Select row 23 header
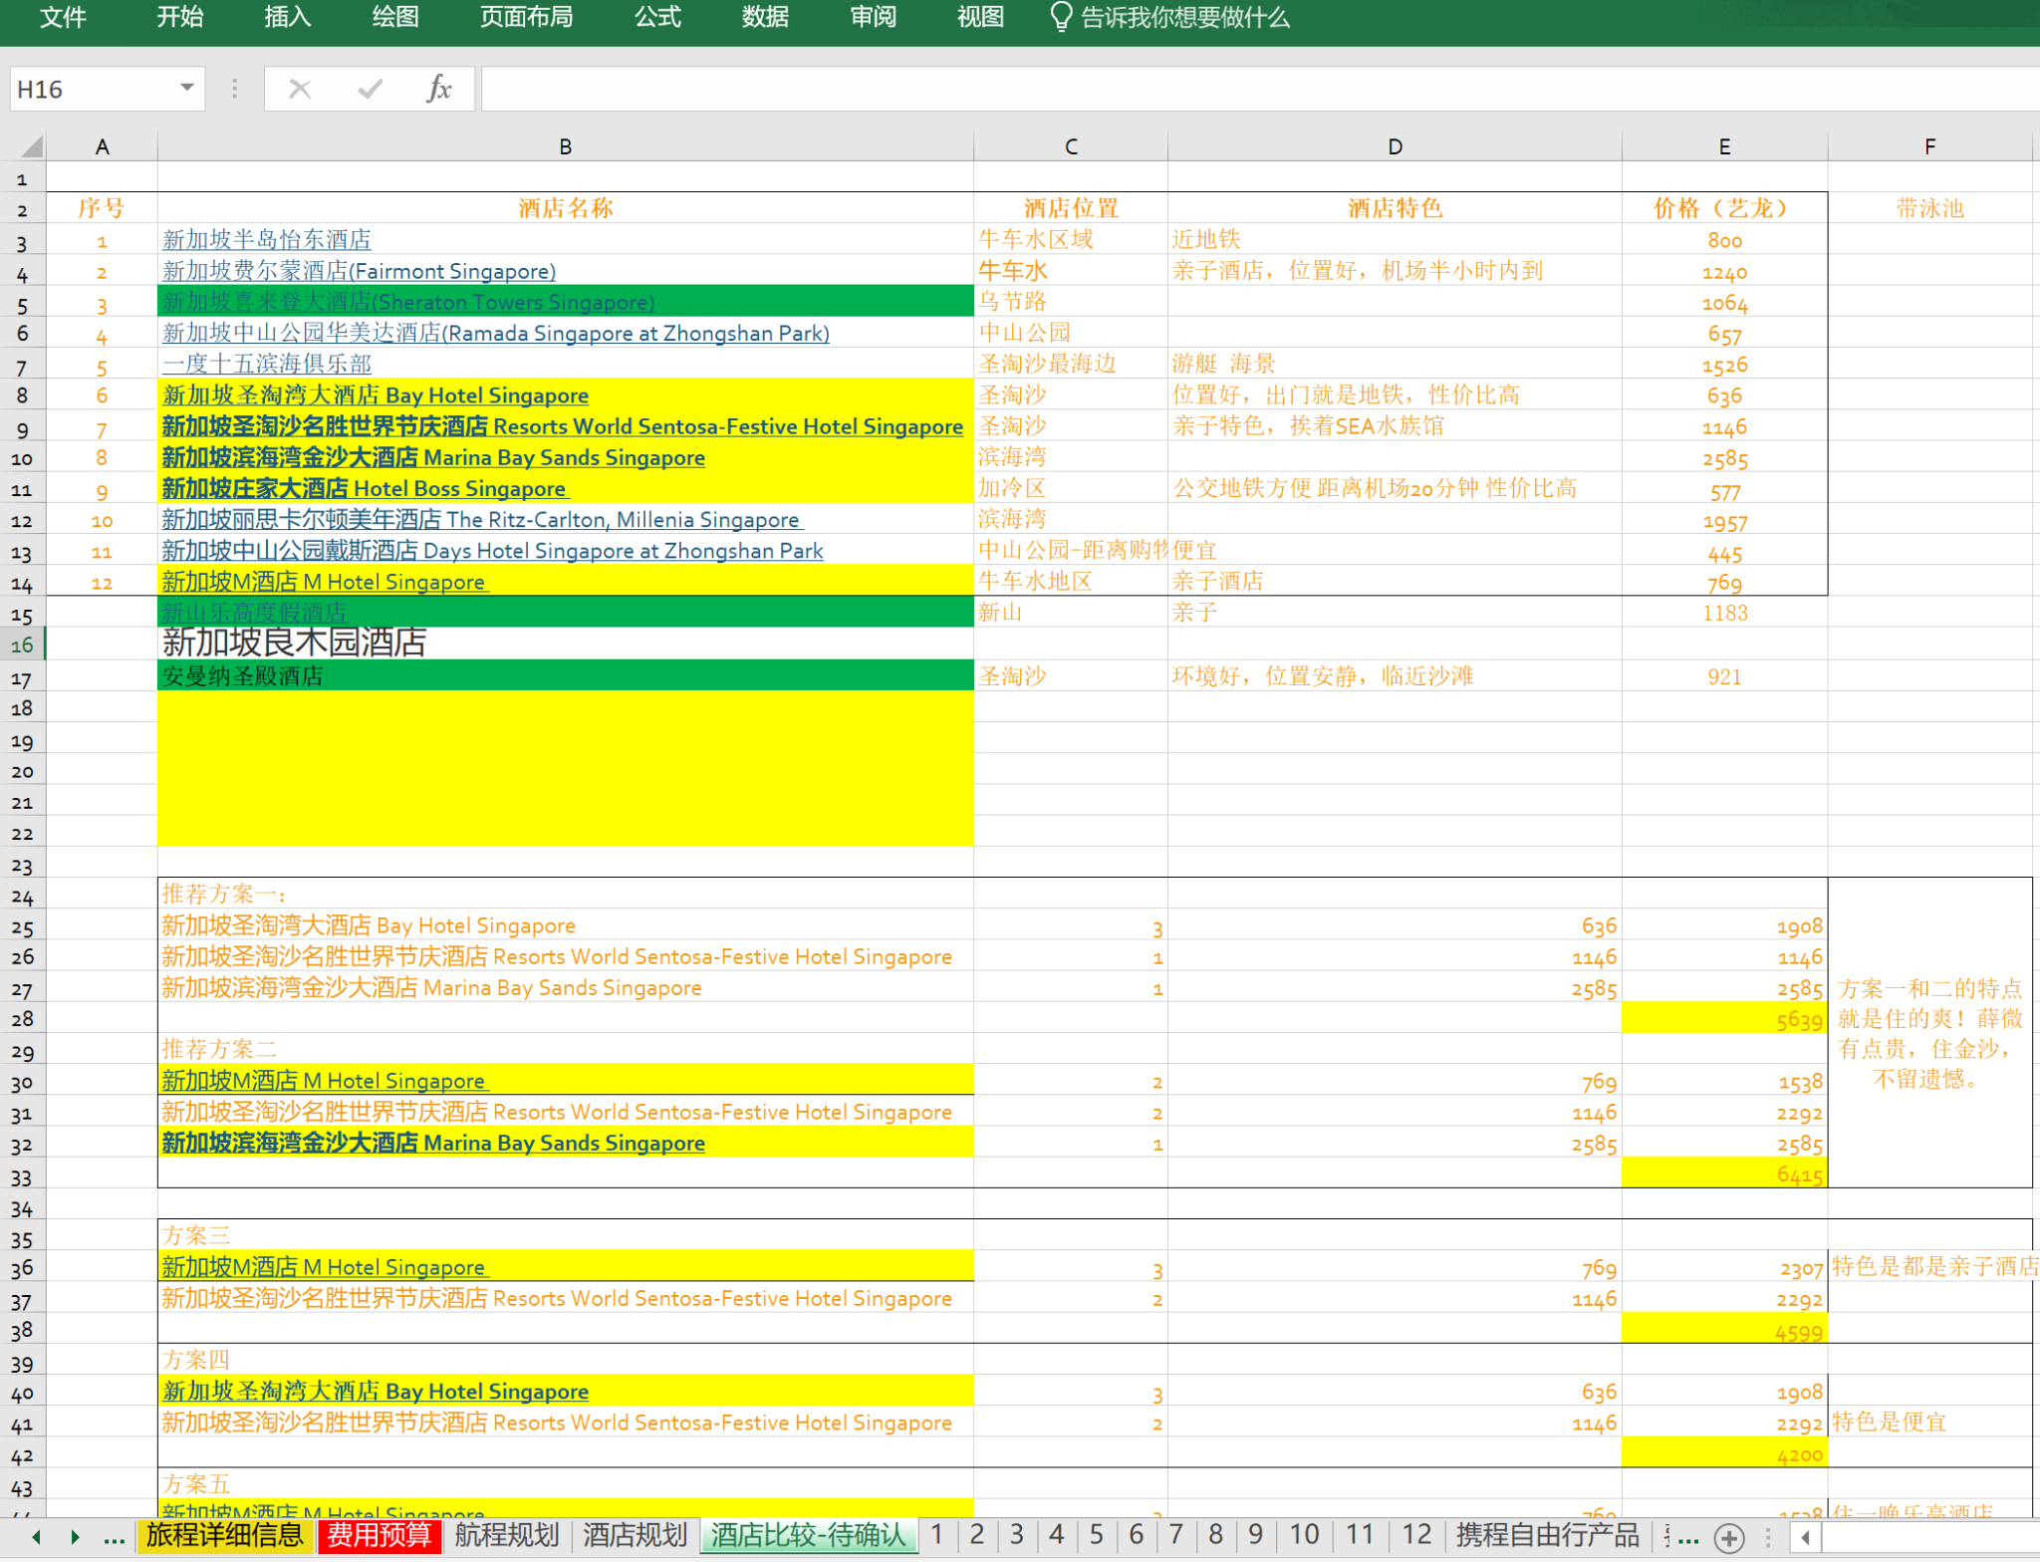Image resolution: width=2040 pixels, height=1562 pixels. (22, 865)
